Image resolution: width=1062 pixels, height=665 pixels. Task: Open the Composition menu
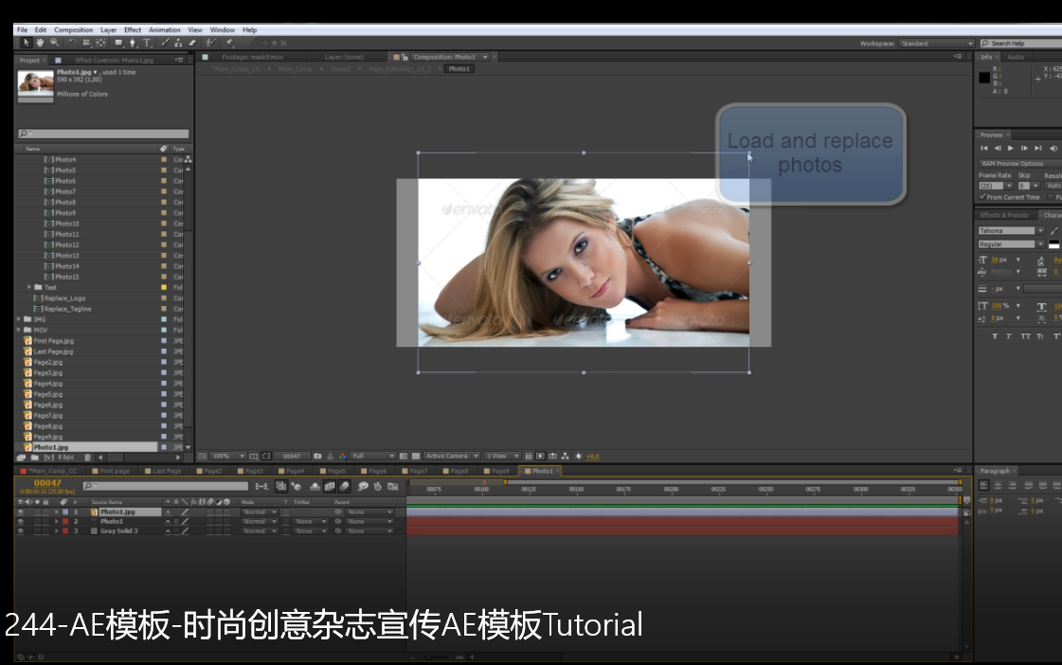point(73,29)
